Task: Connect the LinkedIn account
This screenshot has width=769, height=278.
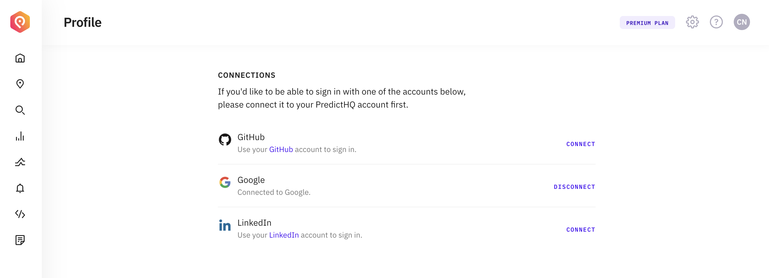Action: 581,230
